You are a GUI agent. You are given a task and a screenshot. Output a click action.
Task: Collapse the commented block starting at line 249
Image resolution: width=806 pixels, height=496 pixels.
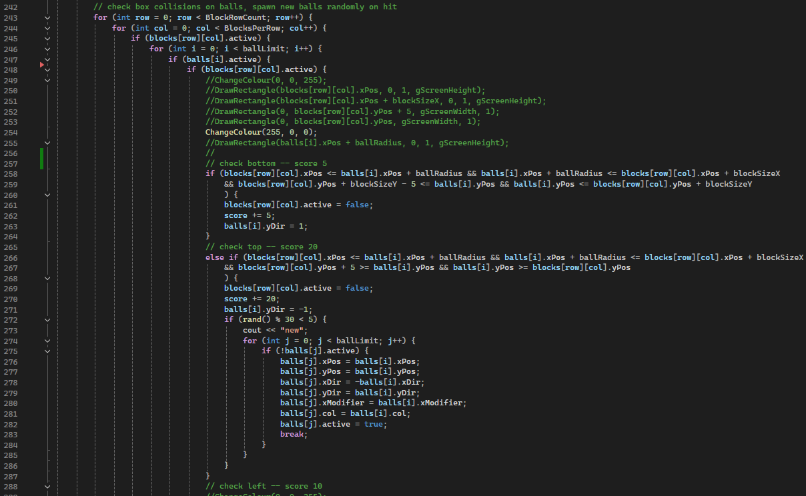click(x=47, y=80)
